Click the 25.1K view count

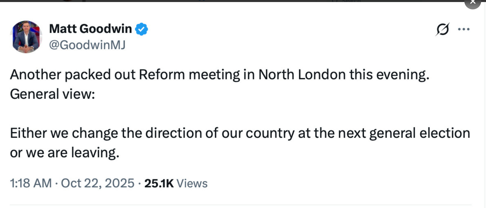pyautogui.click(x=159, y=183)
